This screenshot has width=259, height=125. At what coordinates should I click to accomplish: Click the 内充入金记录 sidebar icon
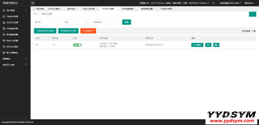coord(4,40)
